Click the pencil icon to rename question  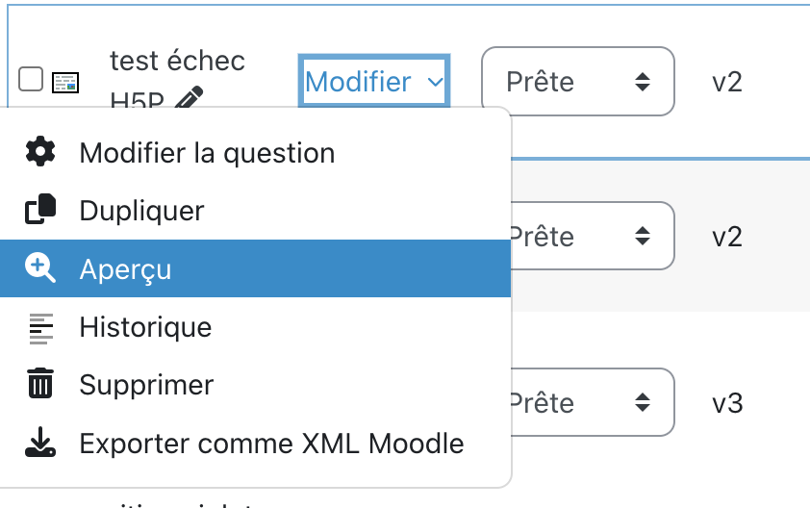coord(190,99)
